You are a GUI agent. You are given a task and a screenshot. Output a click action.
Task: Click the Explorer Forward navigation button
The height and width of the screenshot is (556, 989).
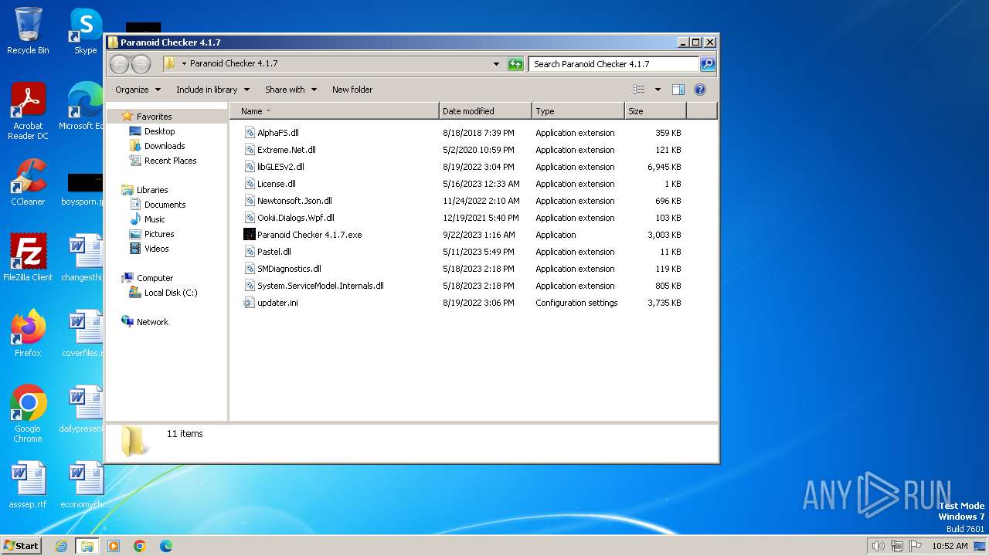(141, 64)
